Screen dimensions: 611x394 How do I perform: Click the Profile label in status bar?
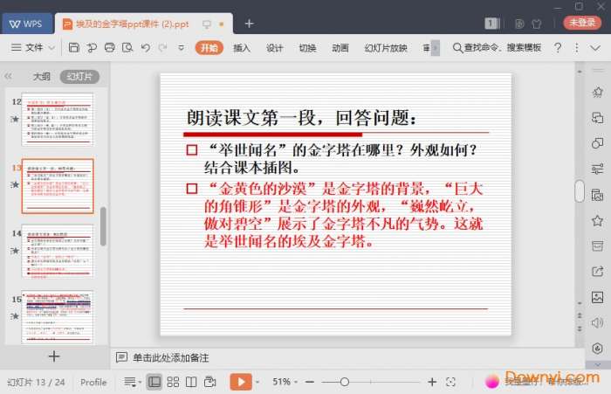[93, 382]
